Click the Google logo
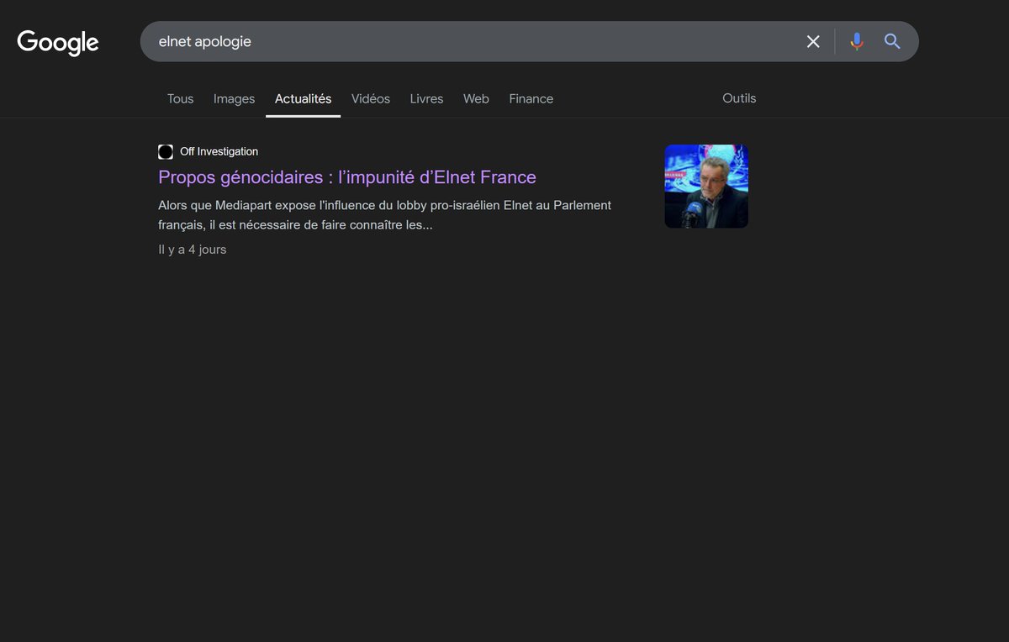Screen dimensions: 1009x642 tap(58, 42)
